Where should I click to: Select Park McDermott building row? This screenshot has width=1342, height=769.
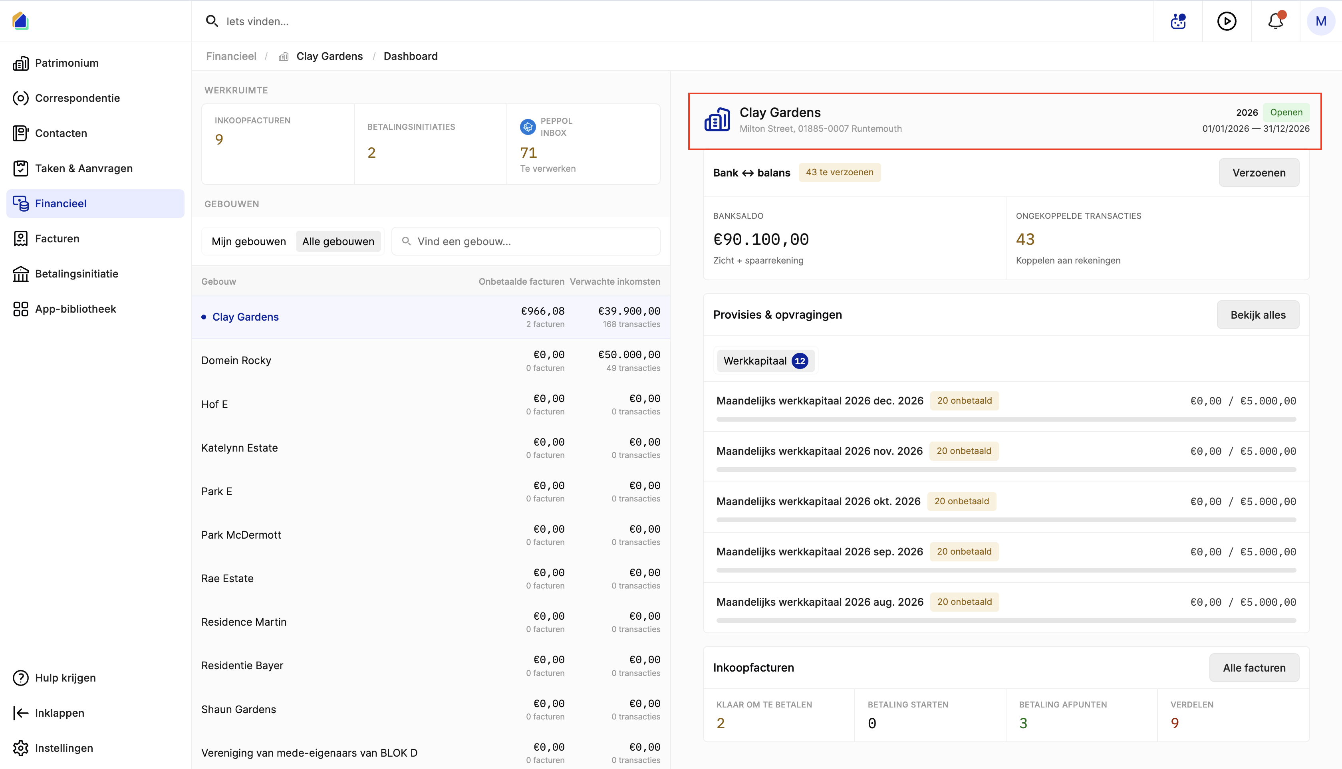click(x=431, y=535)
